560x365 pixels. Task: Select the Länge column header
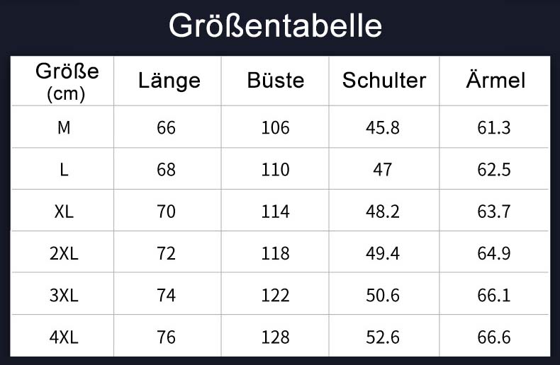pyautogui.click(x=169, y=80)
